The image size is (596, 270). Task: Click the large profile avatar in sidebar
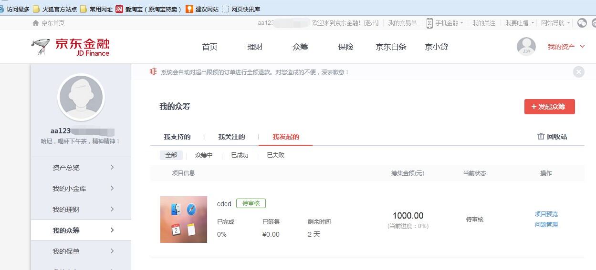81,97
